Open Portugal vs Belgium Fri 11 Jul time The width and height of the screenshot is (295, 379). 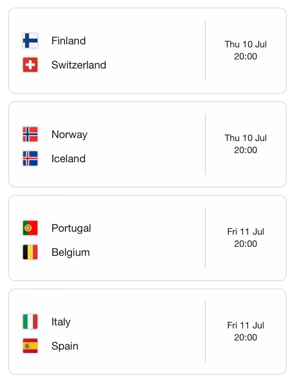246,238
